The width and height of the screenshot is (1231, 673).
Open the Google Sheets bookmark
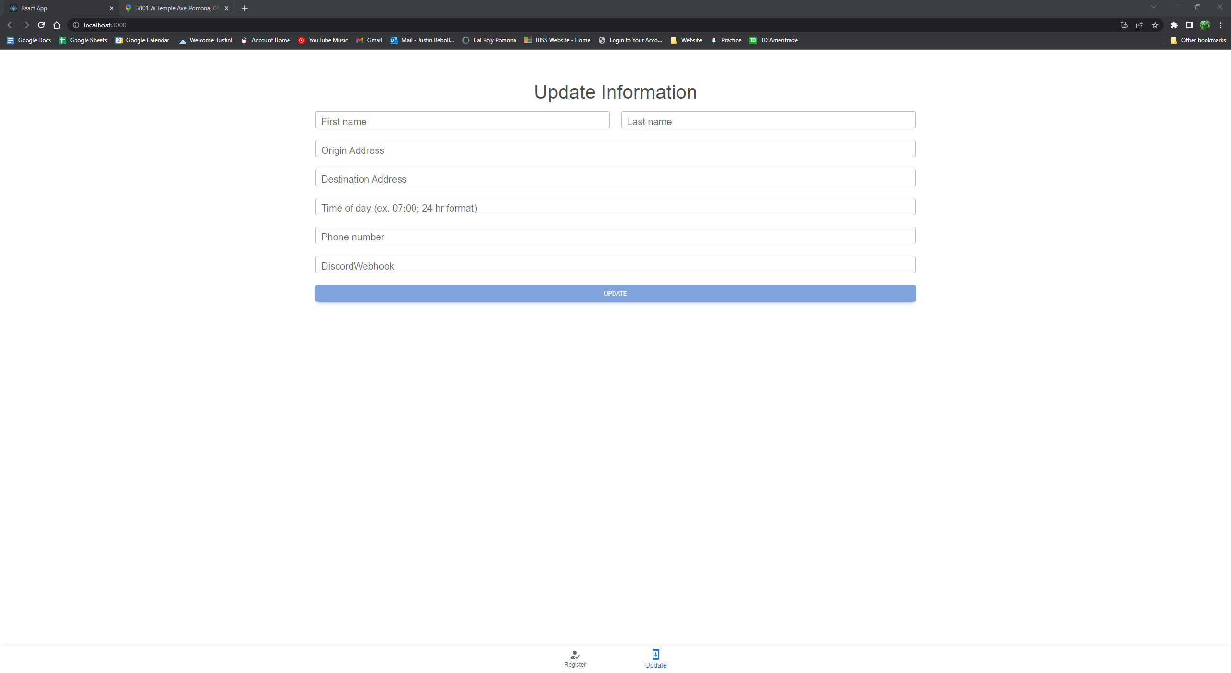coord(83,40)
